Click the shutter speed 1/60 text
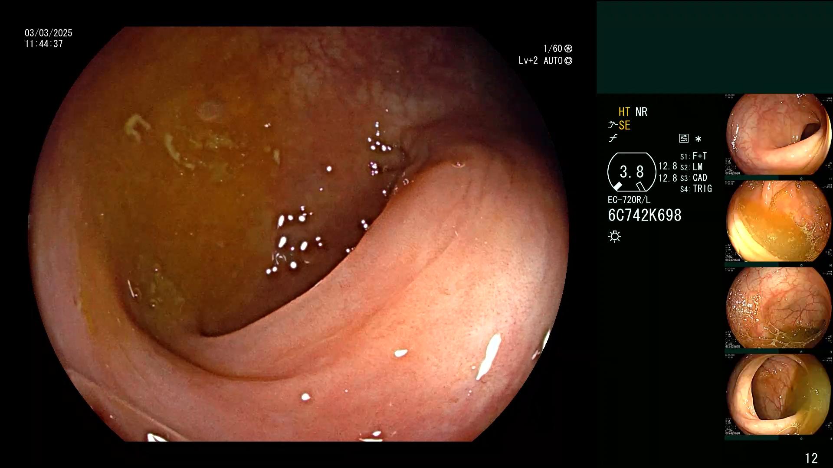 click(x=553, y=49)
